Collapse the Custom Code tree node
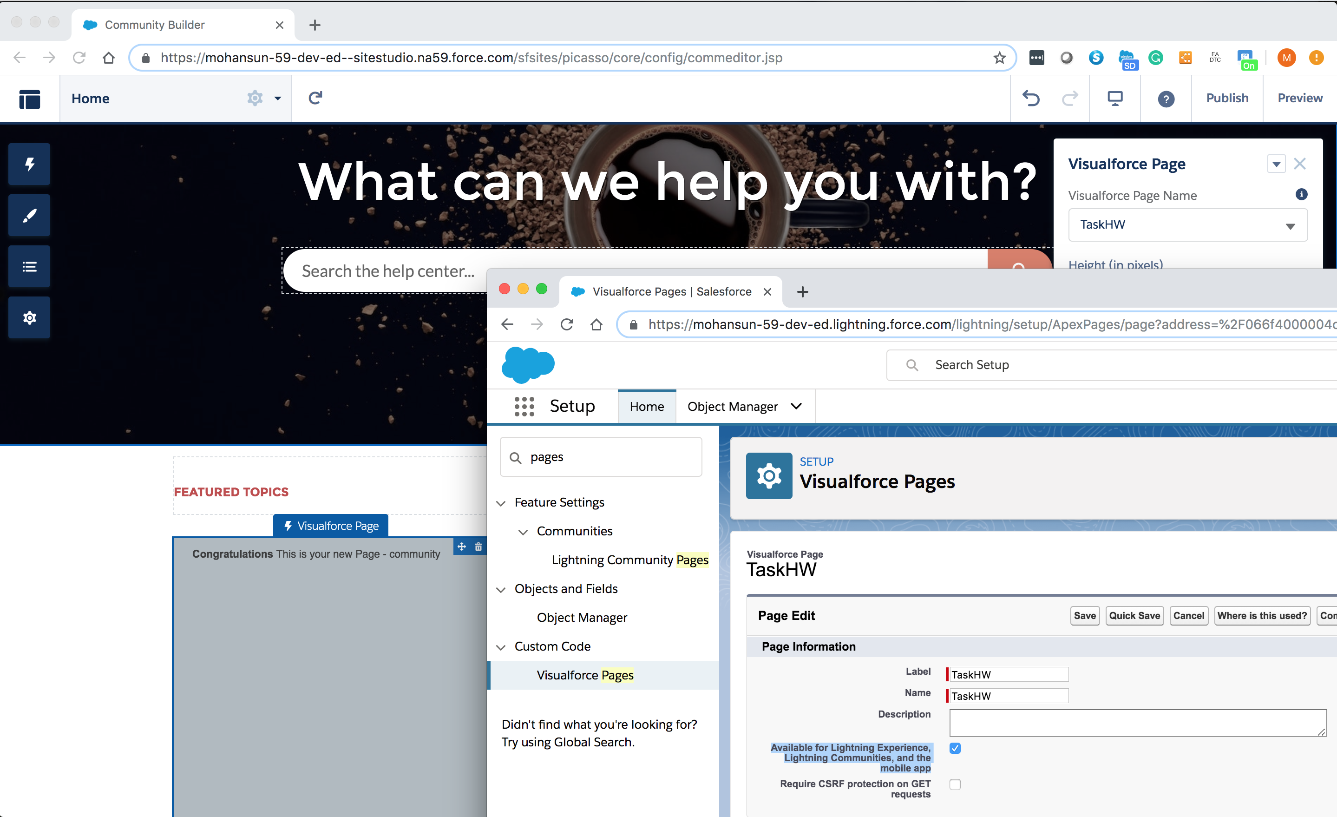 pyautogui.click(x=501, y=647)
